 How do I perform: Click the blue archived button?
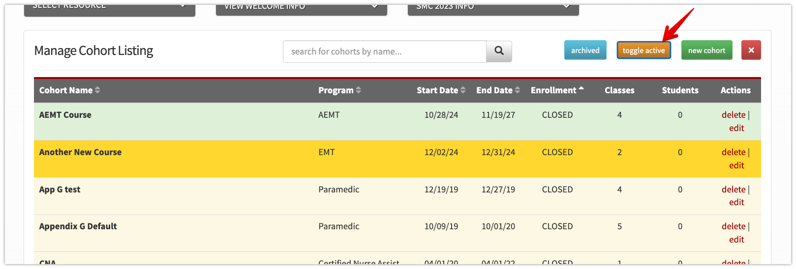coord(585,50)
